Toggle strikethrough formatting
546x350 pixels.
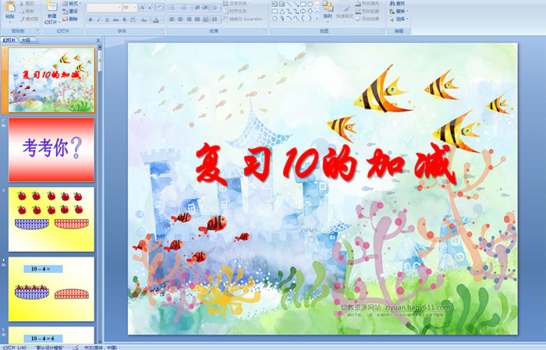(x=115, y=19)
